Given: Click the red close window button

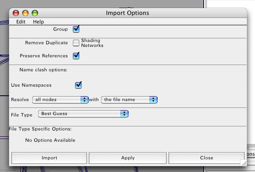Looking at the screenshot, I should click(x=16, y=13).
